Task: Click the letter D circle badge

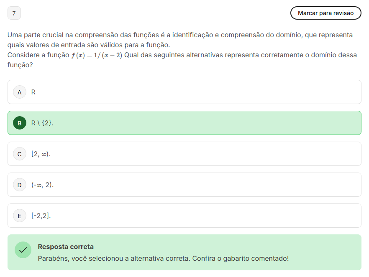Action: [x=20, y=185]
